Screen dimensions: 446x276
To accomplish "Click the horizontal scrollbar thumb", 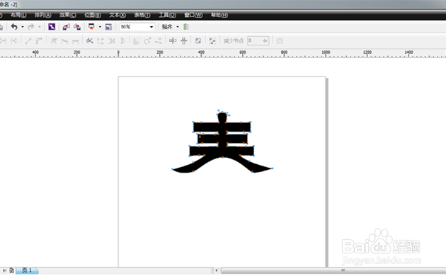I will coord(333,270).
